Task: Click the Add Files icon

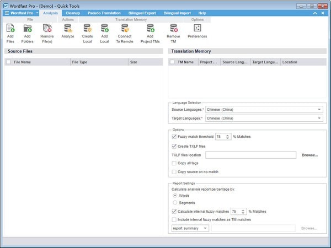Action: pyautogui.click(x=10, y=28)
